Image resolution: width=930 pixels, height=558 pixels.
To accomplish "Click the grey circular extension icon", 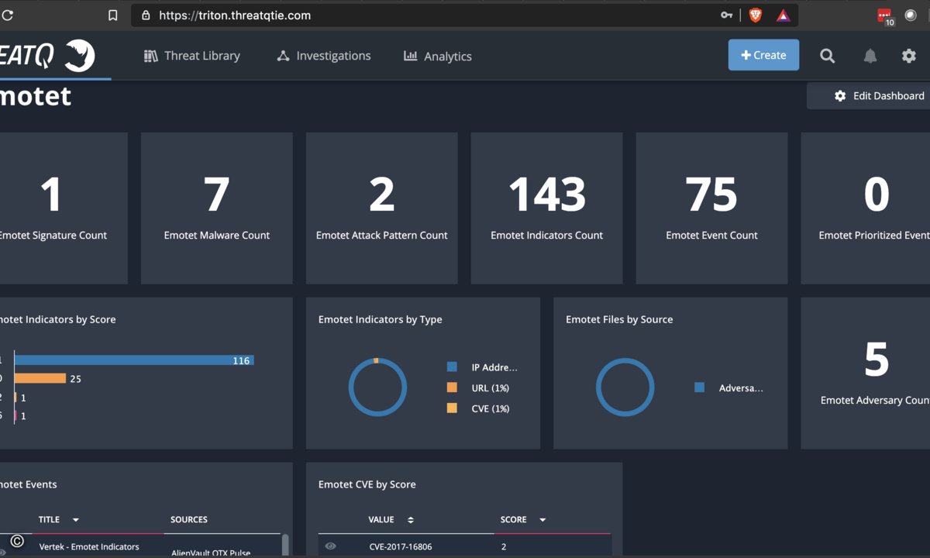I will click(911, 15).
